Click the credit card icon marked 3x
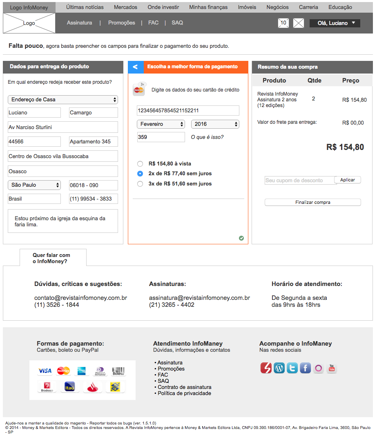Image resolution: width=377 pixels, height=440 pixels. click(x=139, y=89)
